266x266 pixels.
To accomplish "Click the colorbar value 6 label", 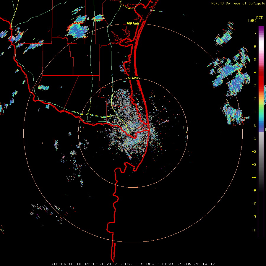I will pos(255,46).
